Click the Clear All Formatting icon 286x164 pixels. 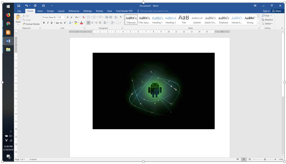(83, 17)
